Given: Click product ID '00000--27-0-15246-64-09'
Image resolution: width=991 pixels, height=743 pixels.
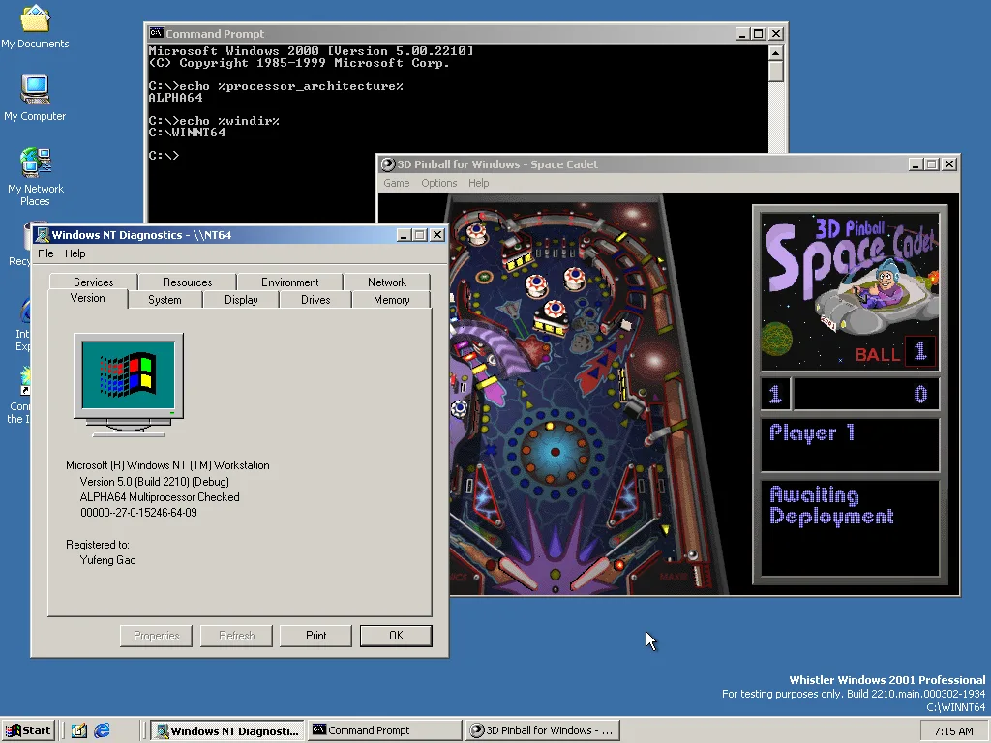Looking at the screenshot, I should tap(138, 513).
